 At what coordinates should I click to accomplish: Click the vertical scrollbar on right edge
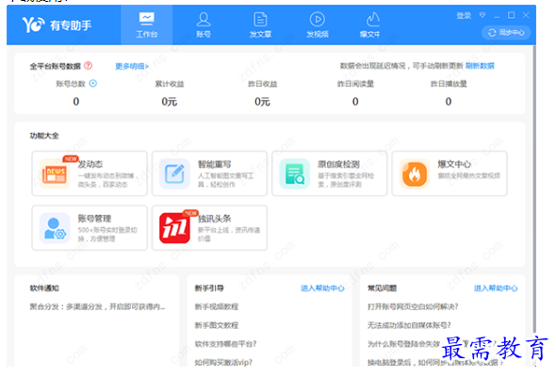[534, 188]
